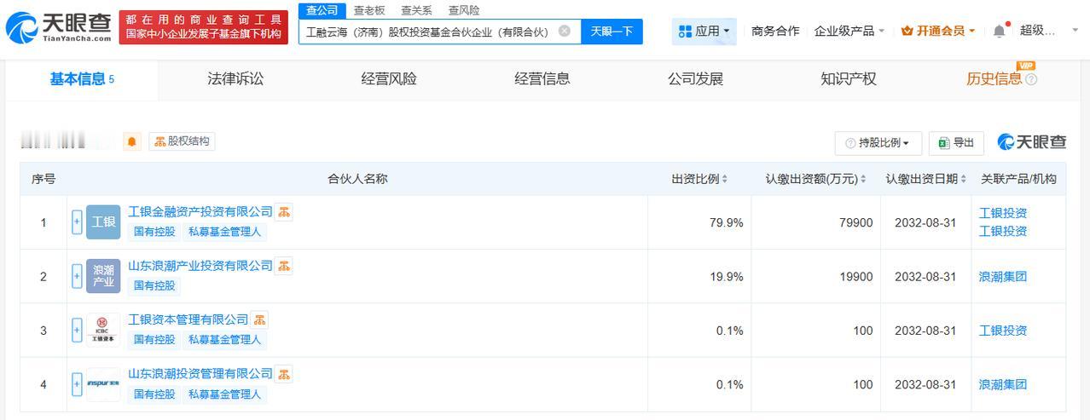The height and width of the screenshot is (420, 1090).
Task: Open 工银金融资产投资有限公司 link
Action: point(200,211)
